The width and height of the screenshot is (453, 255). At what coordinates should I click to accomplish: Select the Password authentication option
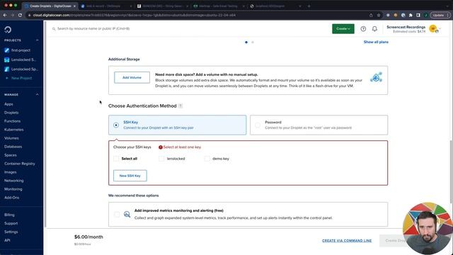(319, 125)
